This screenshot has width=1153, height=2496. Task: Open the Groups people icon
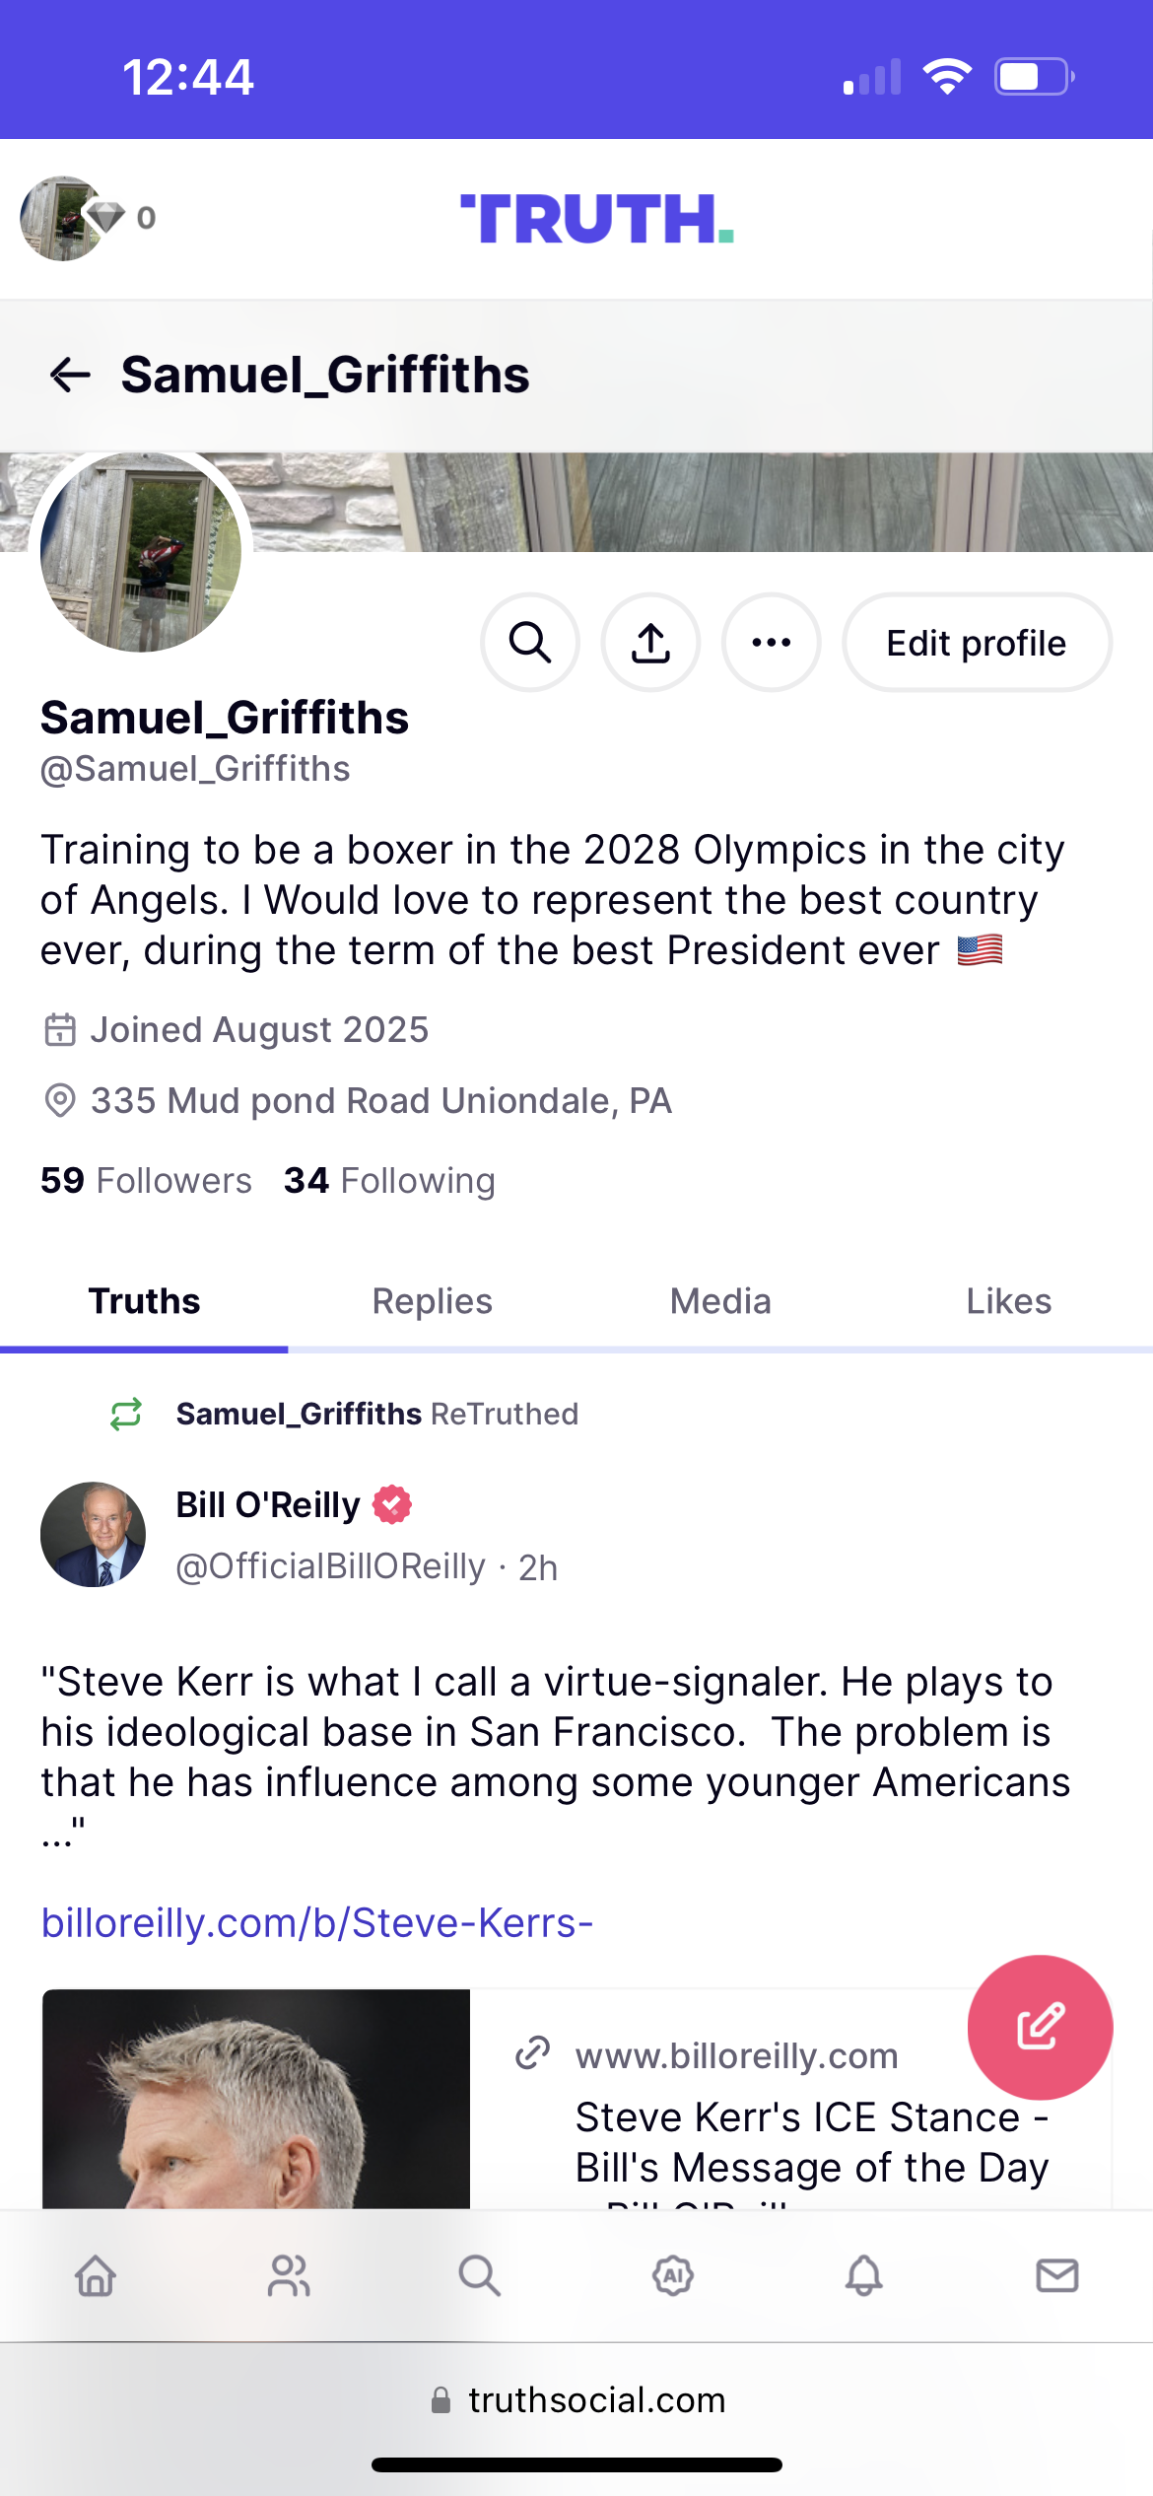[x=288, y=2276]
